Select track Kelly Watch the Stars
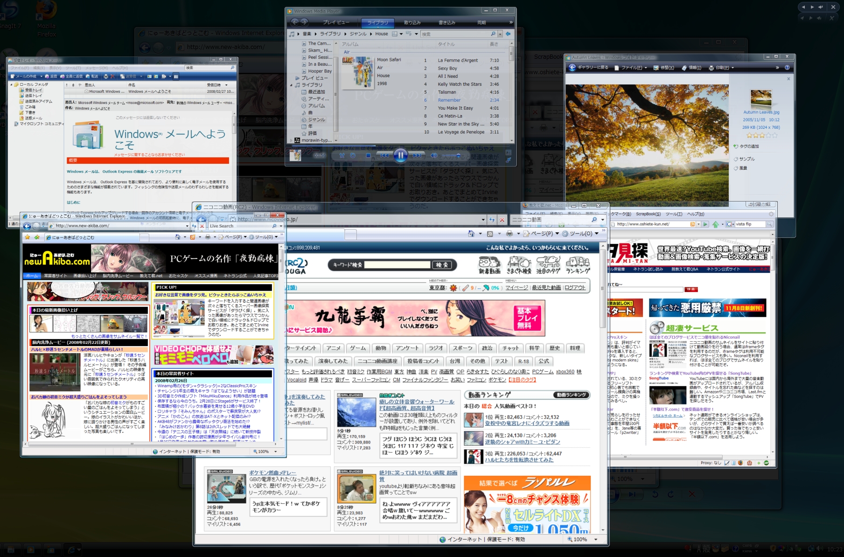Viewport: 844px width, 557px height. click(x=460, y=84)
